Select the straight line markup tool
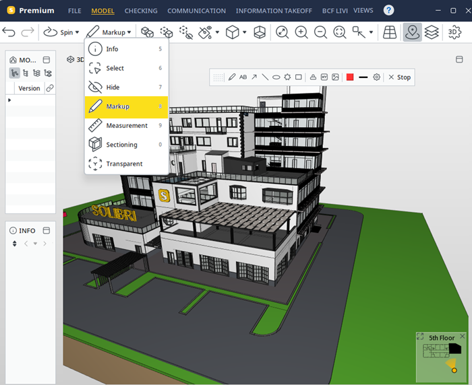Image resolution: width=472 pixels, height=385 pixels. [x=265, y=77]
